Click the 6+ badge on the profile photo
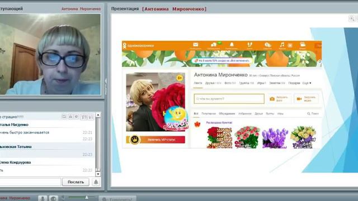This screenshot has height=201, width=358. point(180,78)
